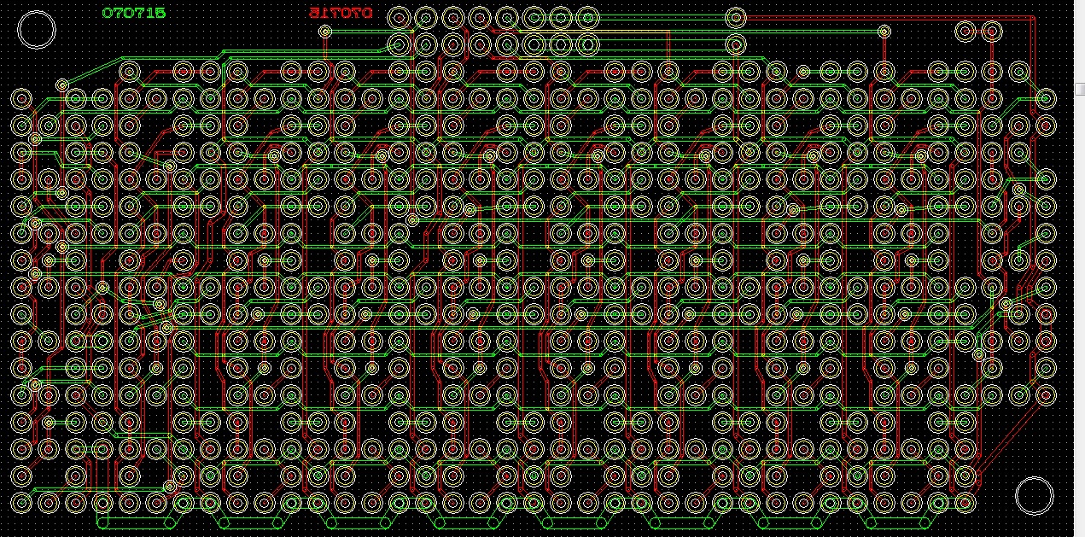Select the green 070715 text label
This screenshot has width=1085, height=537.
tap(134, 13)
